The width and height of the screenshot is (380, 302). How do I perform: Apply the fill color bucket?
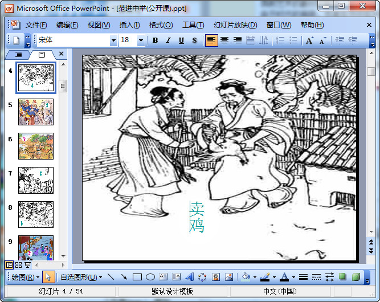pyautogui.click(x=246, y=277)
